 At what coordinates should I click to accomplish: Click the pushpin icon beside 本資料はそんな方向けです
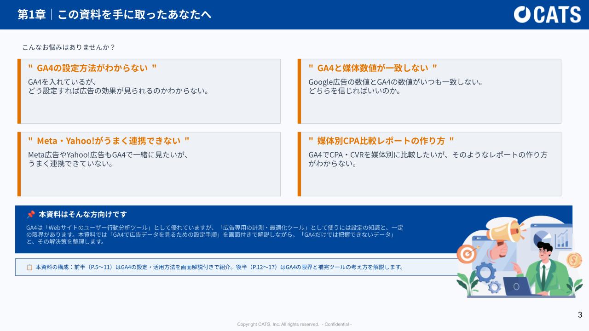[31, 214]
